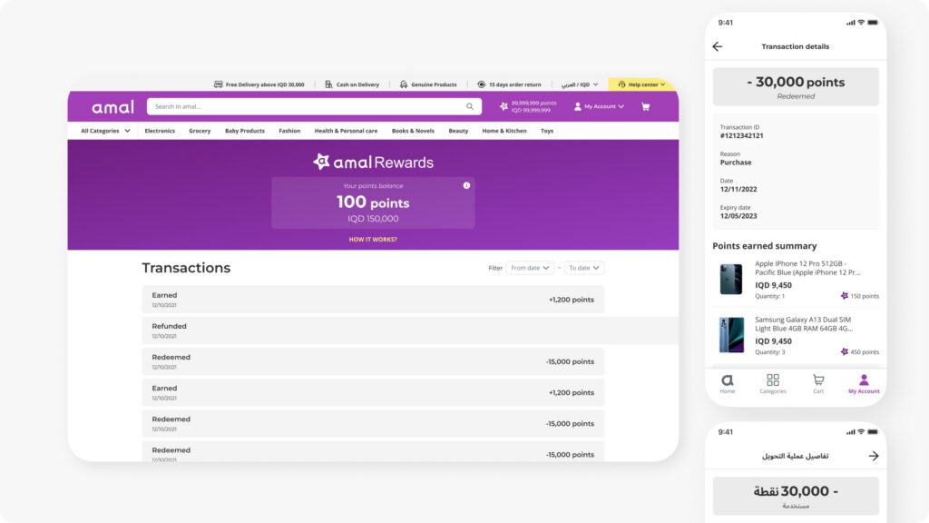Screen dimensions: 929x523
Task: Click the Cash on Delivery icon
Action: click(x=328, y=84)
